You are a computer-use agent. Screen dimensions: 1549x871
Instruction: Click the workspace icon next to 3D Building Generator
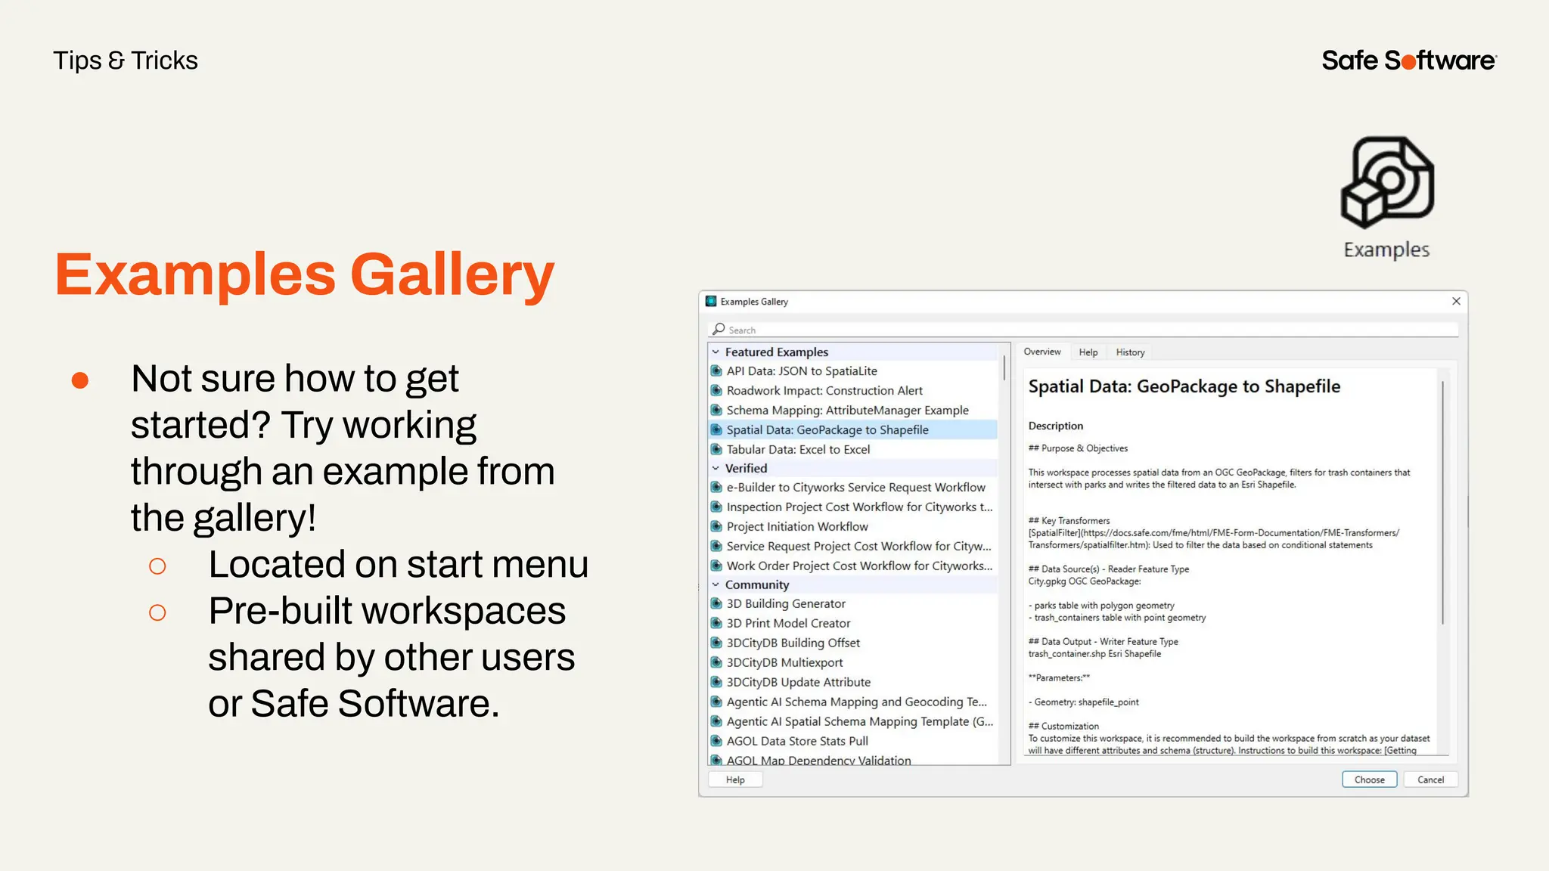point(716,603)
